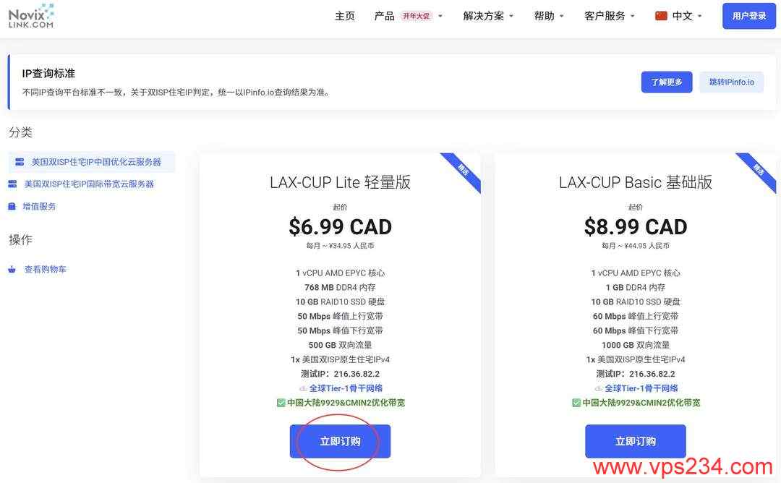Order the LAX-CUP Lite plan with 立即订购
This screenshot has height=483, width=781.
pos(340,441)
